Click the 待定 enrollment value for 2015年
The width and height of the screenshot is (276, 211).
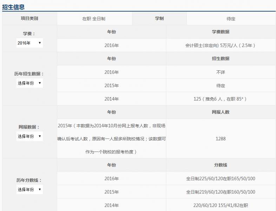click(221, 86)
